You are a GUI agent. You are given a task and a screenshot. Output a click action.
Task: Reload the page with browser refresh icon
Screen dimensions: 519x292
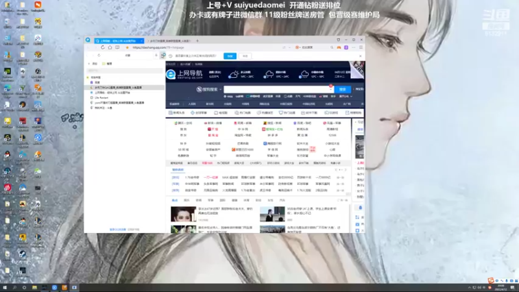point(103,47)
